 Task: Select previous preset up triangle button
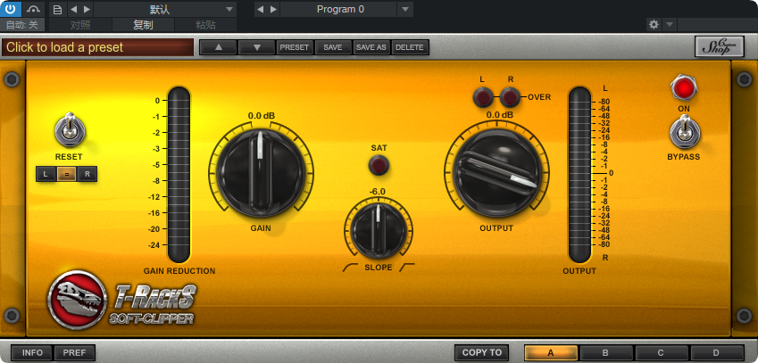point(218,47)
